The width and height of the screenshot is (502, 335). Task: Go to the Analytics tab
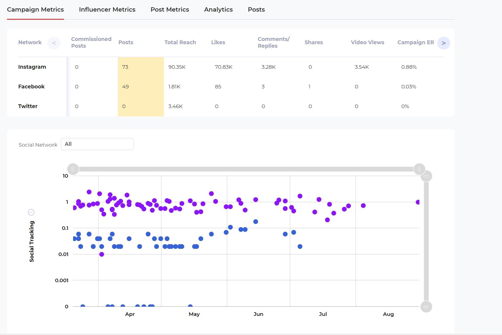pos(218,10)
